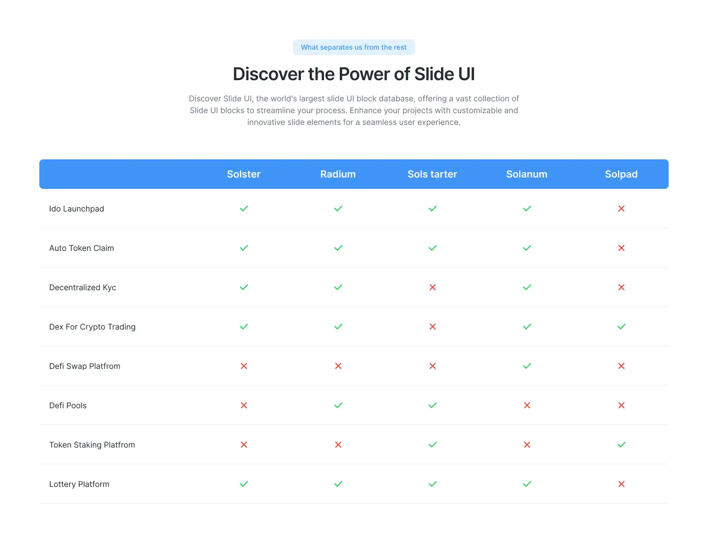The width and height of the screenshot is (708, 543).
Task: Click the Radium column header
Action: point(338,174)
